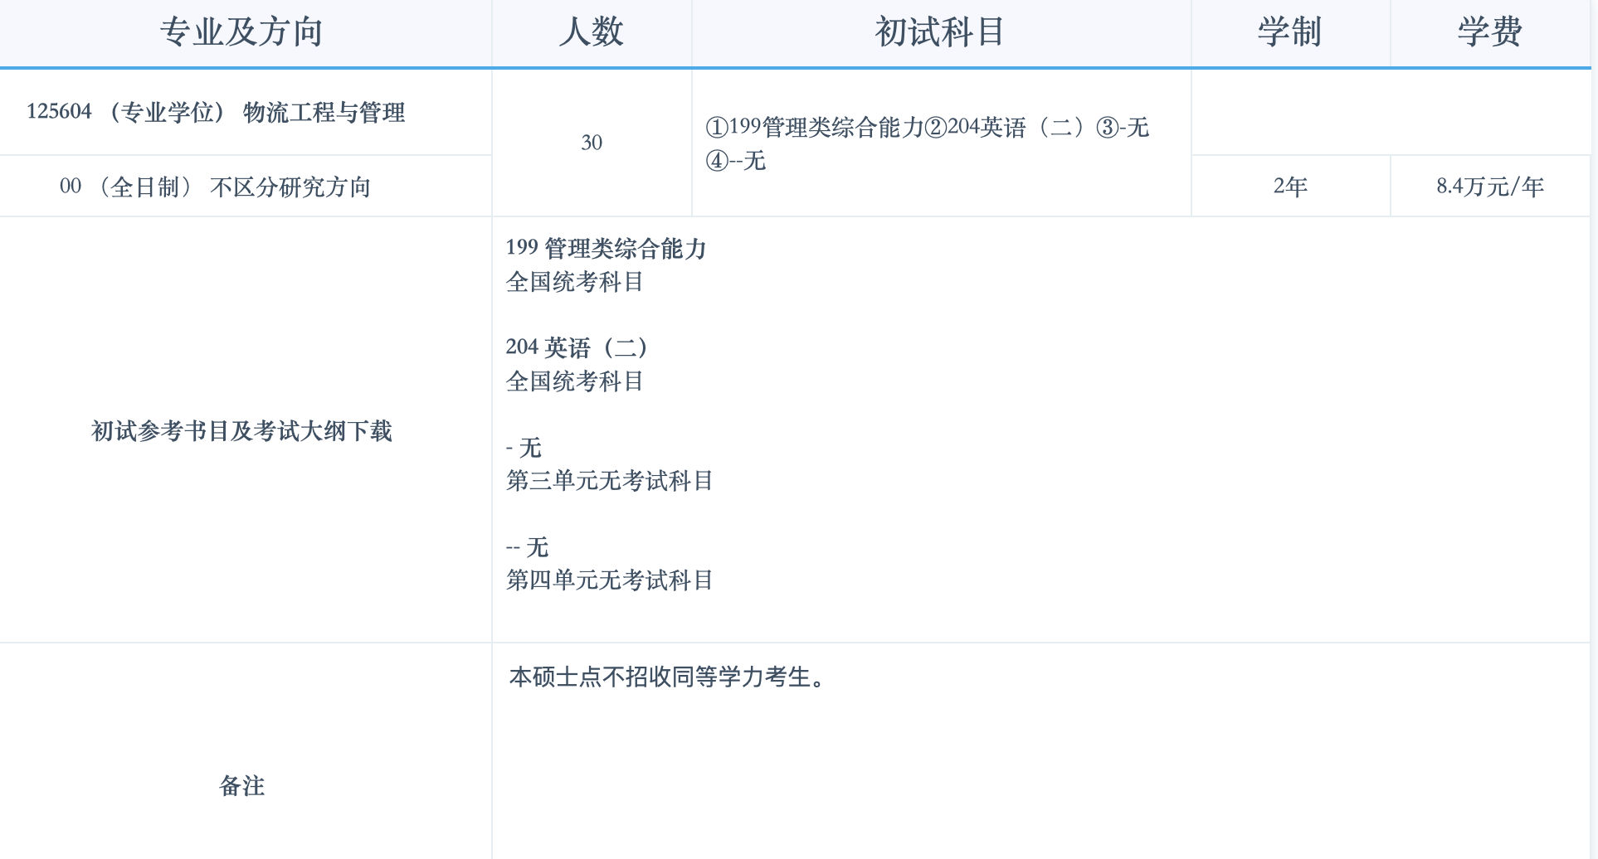Open the 125604 物流工程与管理 major entry
Screen dimensions: 1598x859
[216, 112]
